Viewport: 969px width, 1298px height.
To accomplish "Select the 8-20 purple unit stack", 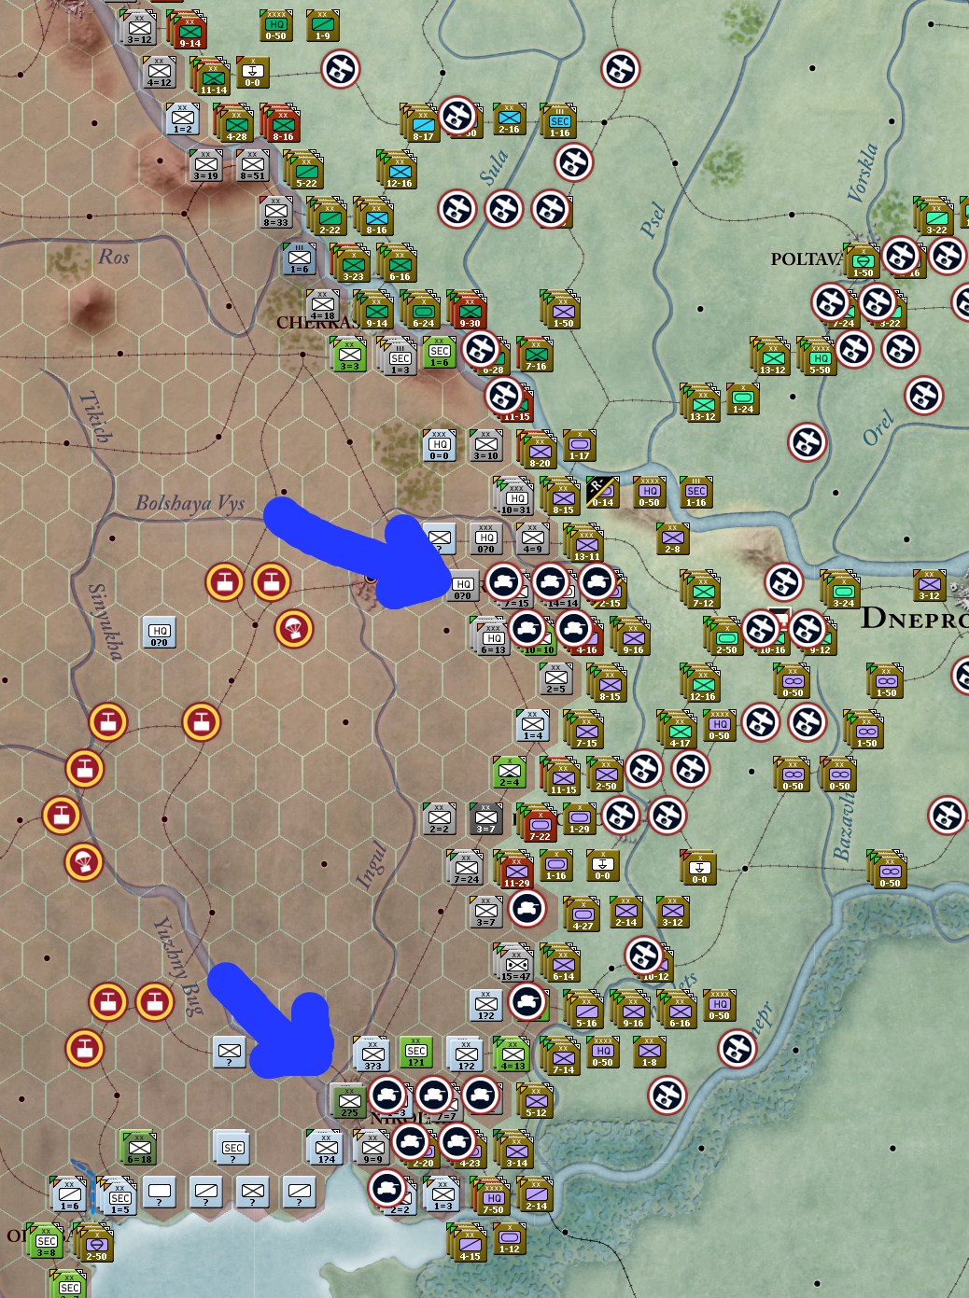I will (539, 451).
